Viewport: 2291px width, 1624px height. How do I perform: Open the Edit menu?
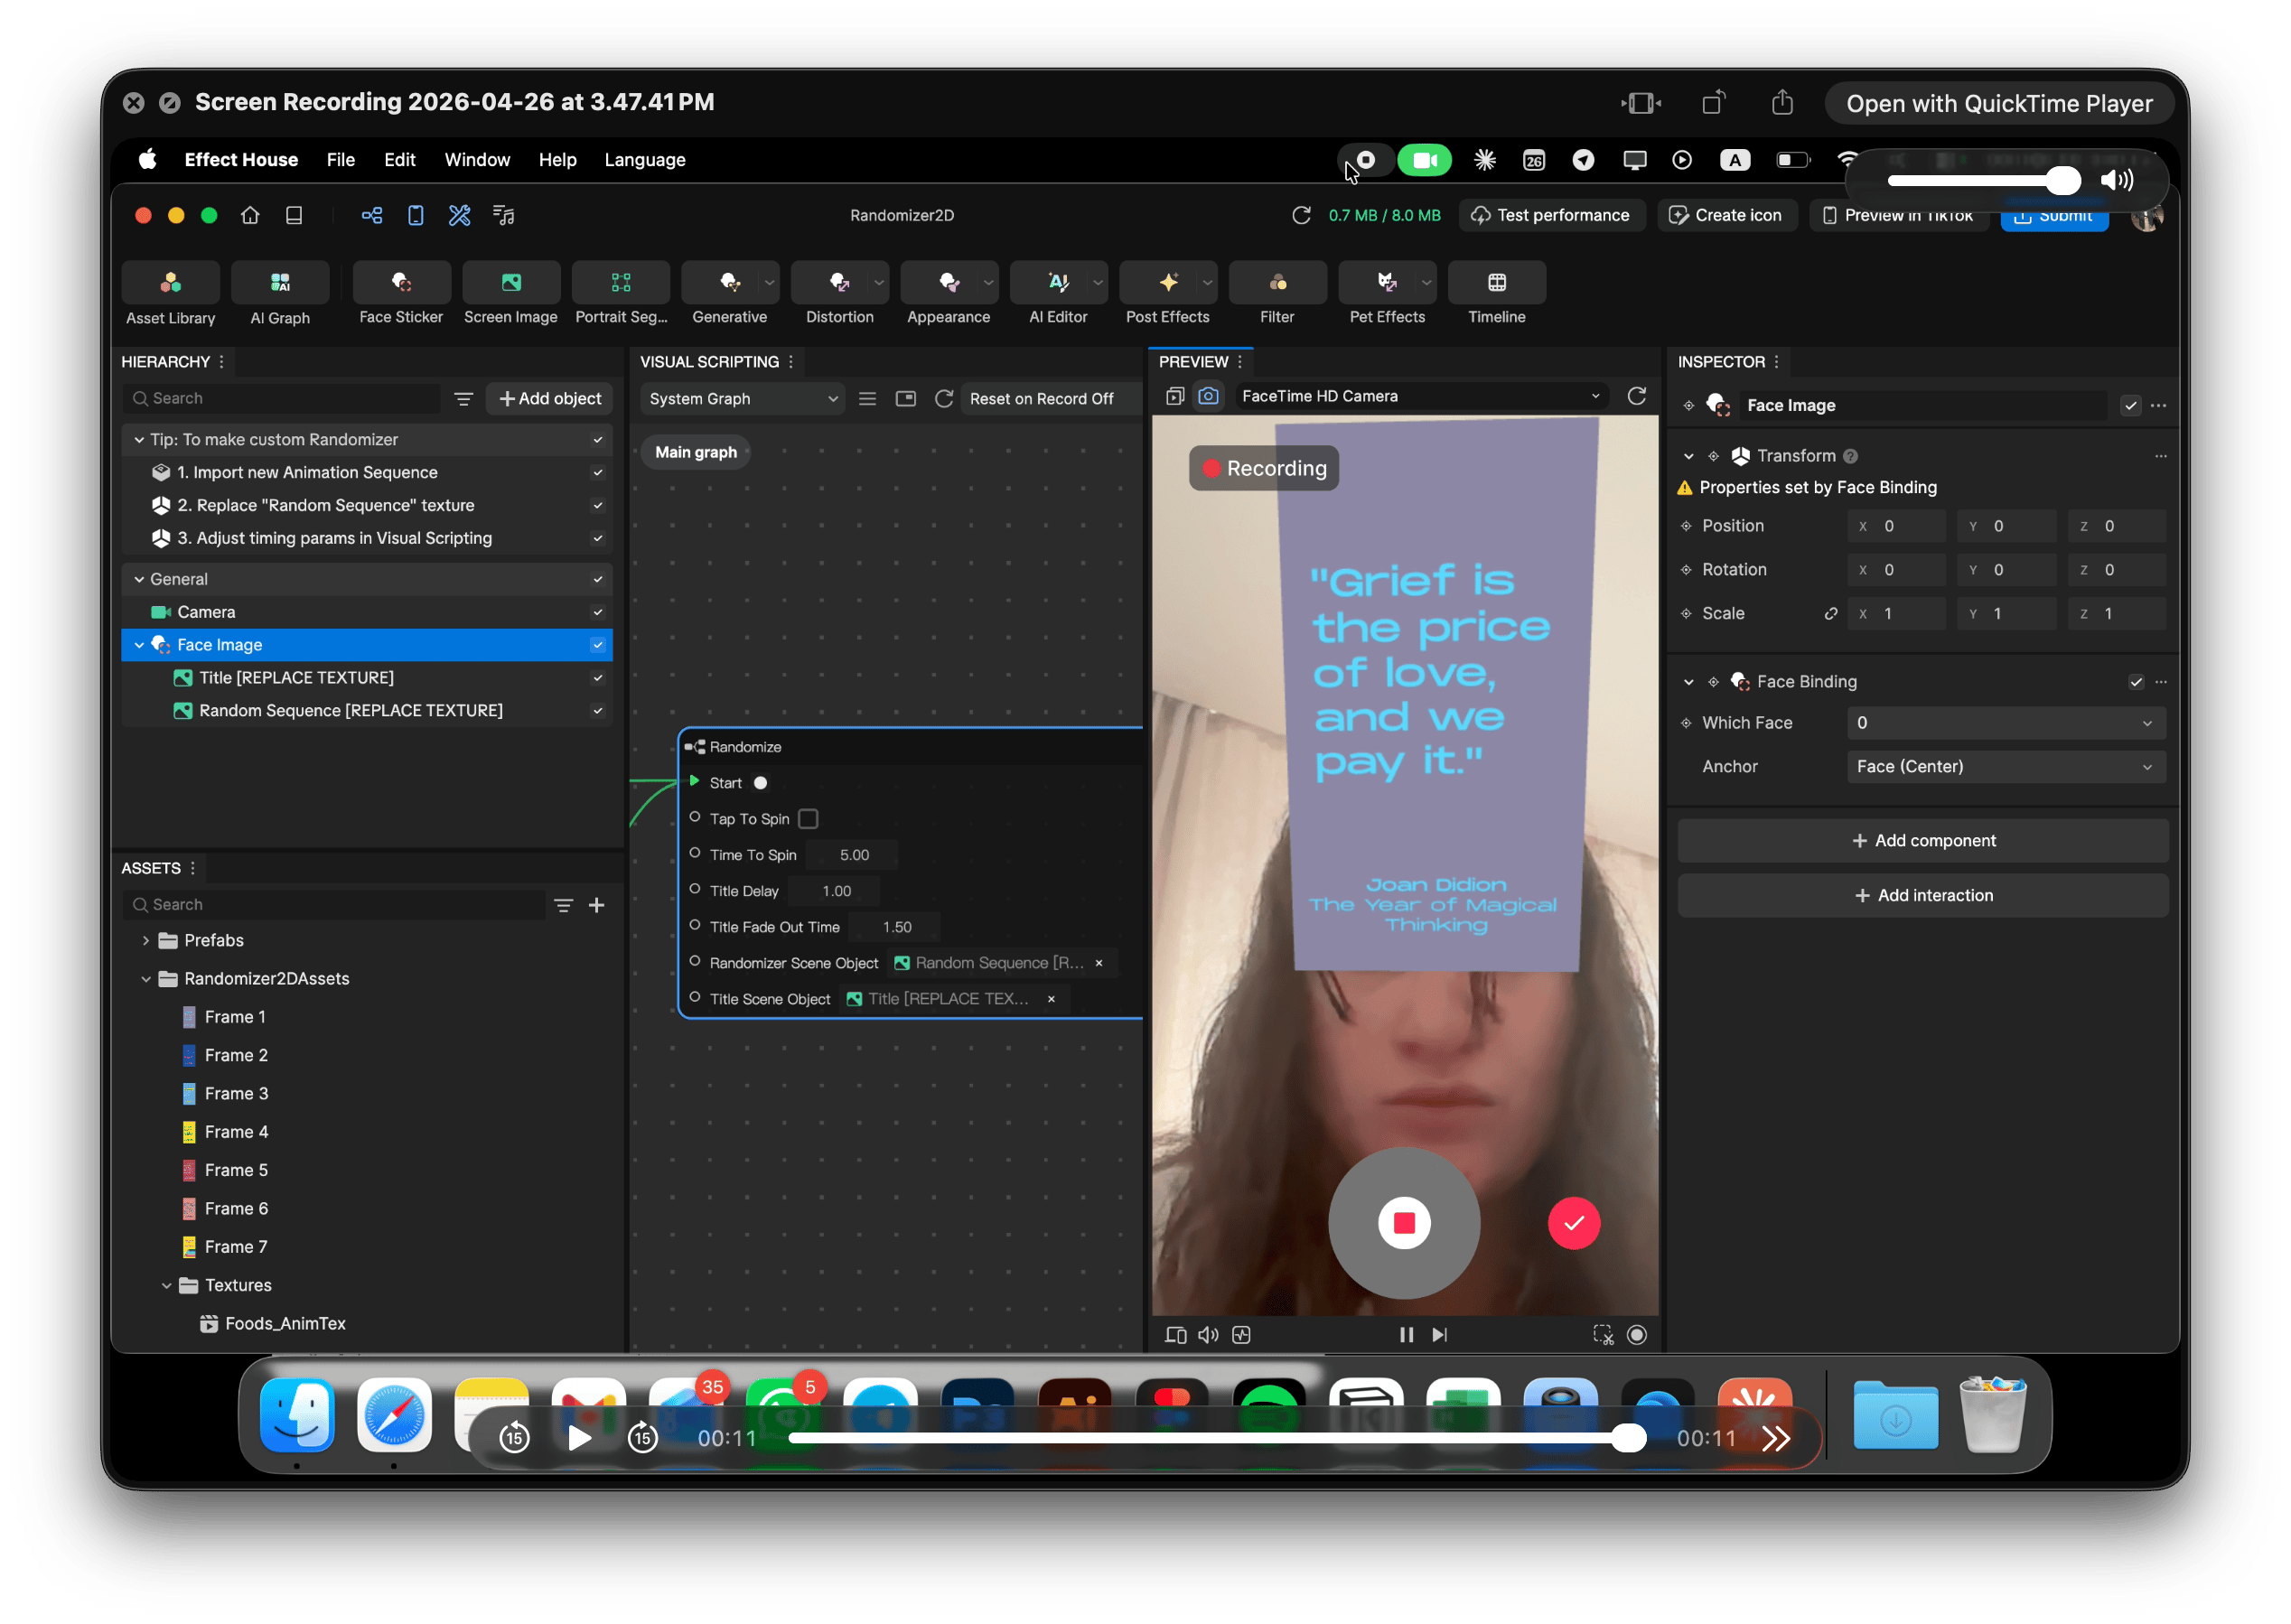pos(400,160)
